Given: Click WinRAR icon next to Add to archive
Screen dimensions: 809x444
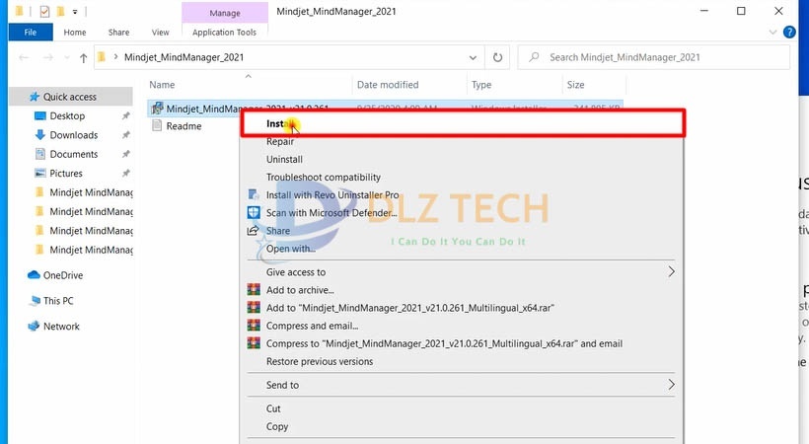Looking at the screenshot, I should pos(254,290).
